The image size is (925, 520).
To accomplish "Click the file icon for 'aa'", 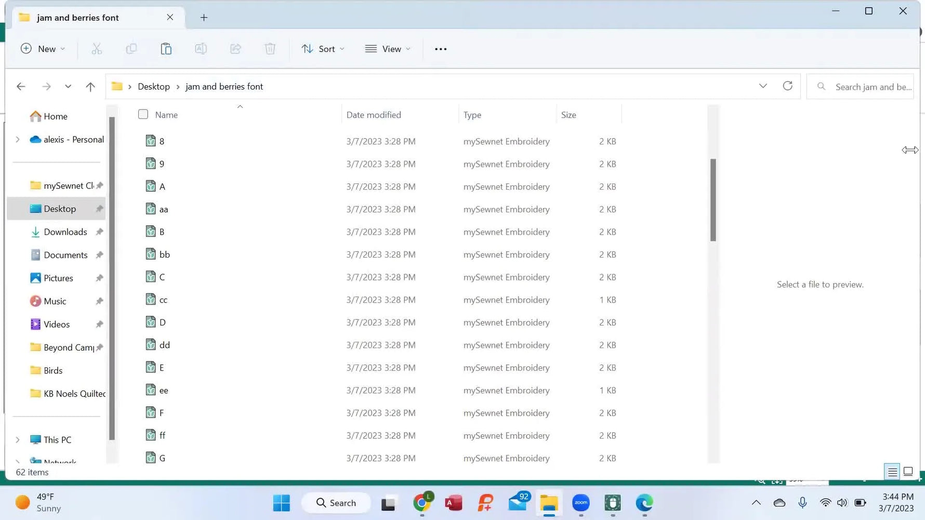I will click(151, 209).
